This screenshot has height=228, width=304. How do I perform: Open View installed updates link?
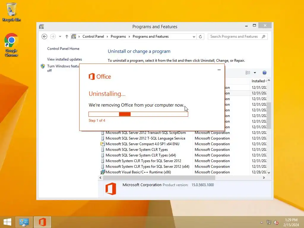point(64,59)
